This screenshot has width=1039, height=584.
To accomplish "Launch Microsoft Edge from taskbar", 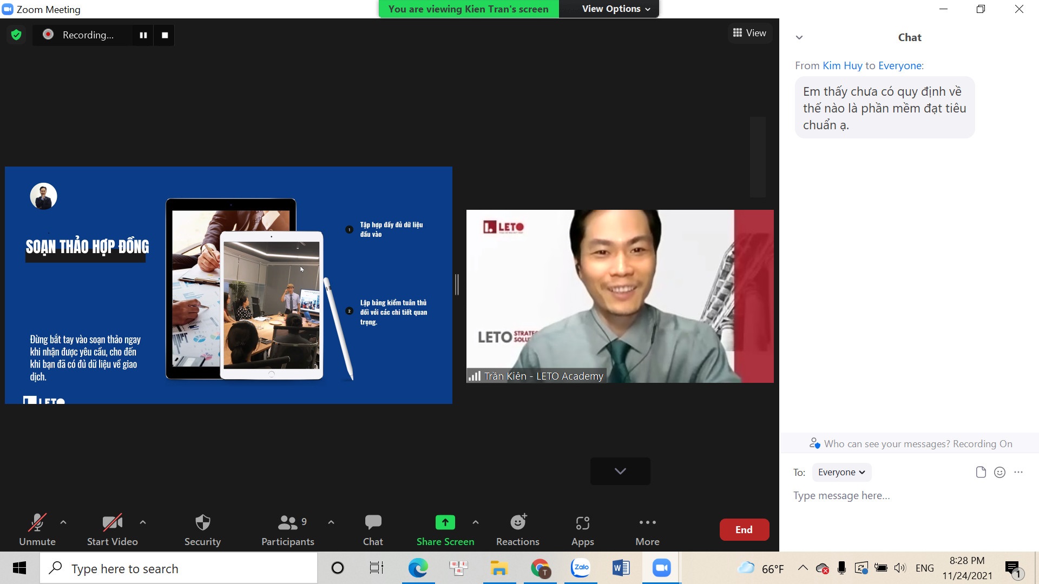I will tap(418, 568).
